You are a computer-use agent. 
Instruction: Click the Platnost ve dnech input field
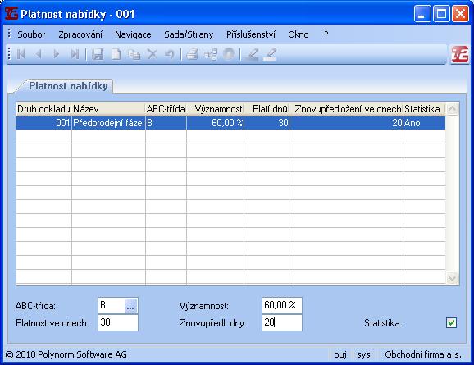tap(118, 322)
